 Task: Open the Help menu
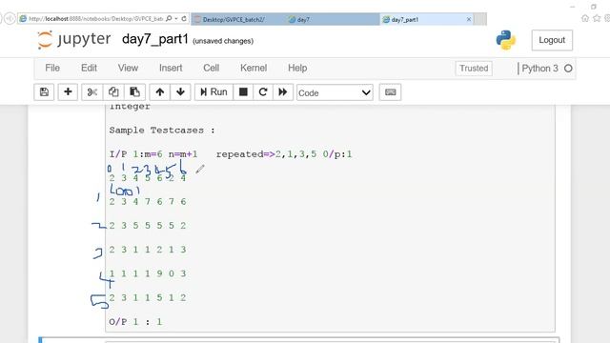point(297,68)
